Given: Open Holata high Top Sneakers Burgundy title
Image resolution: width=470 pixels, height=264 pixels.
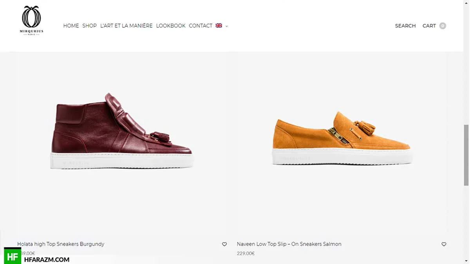Looking at the screenshot, I should tap(61, 244).
